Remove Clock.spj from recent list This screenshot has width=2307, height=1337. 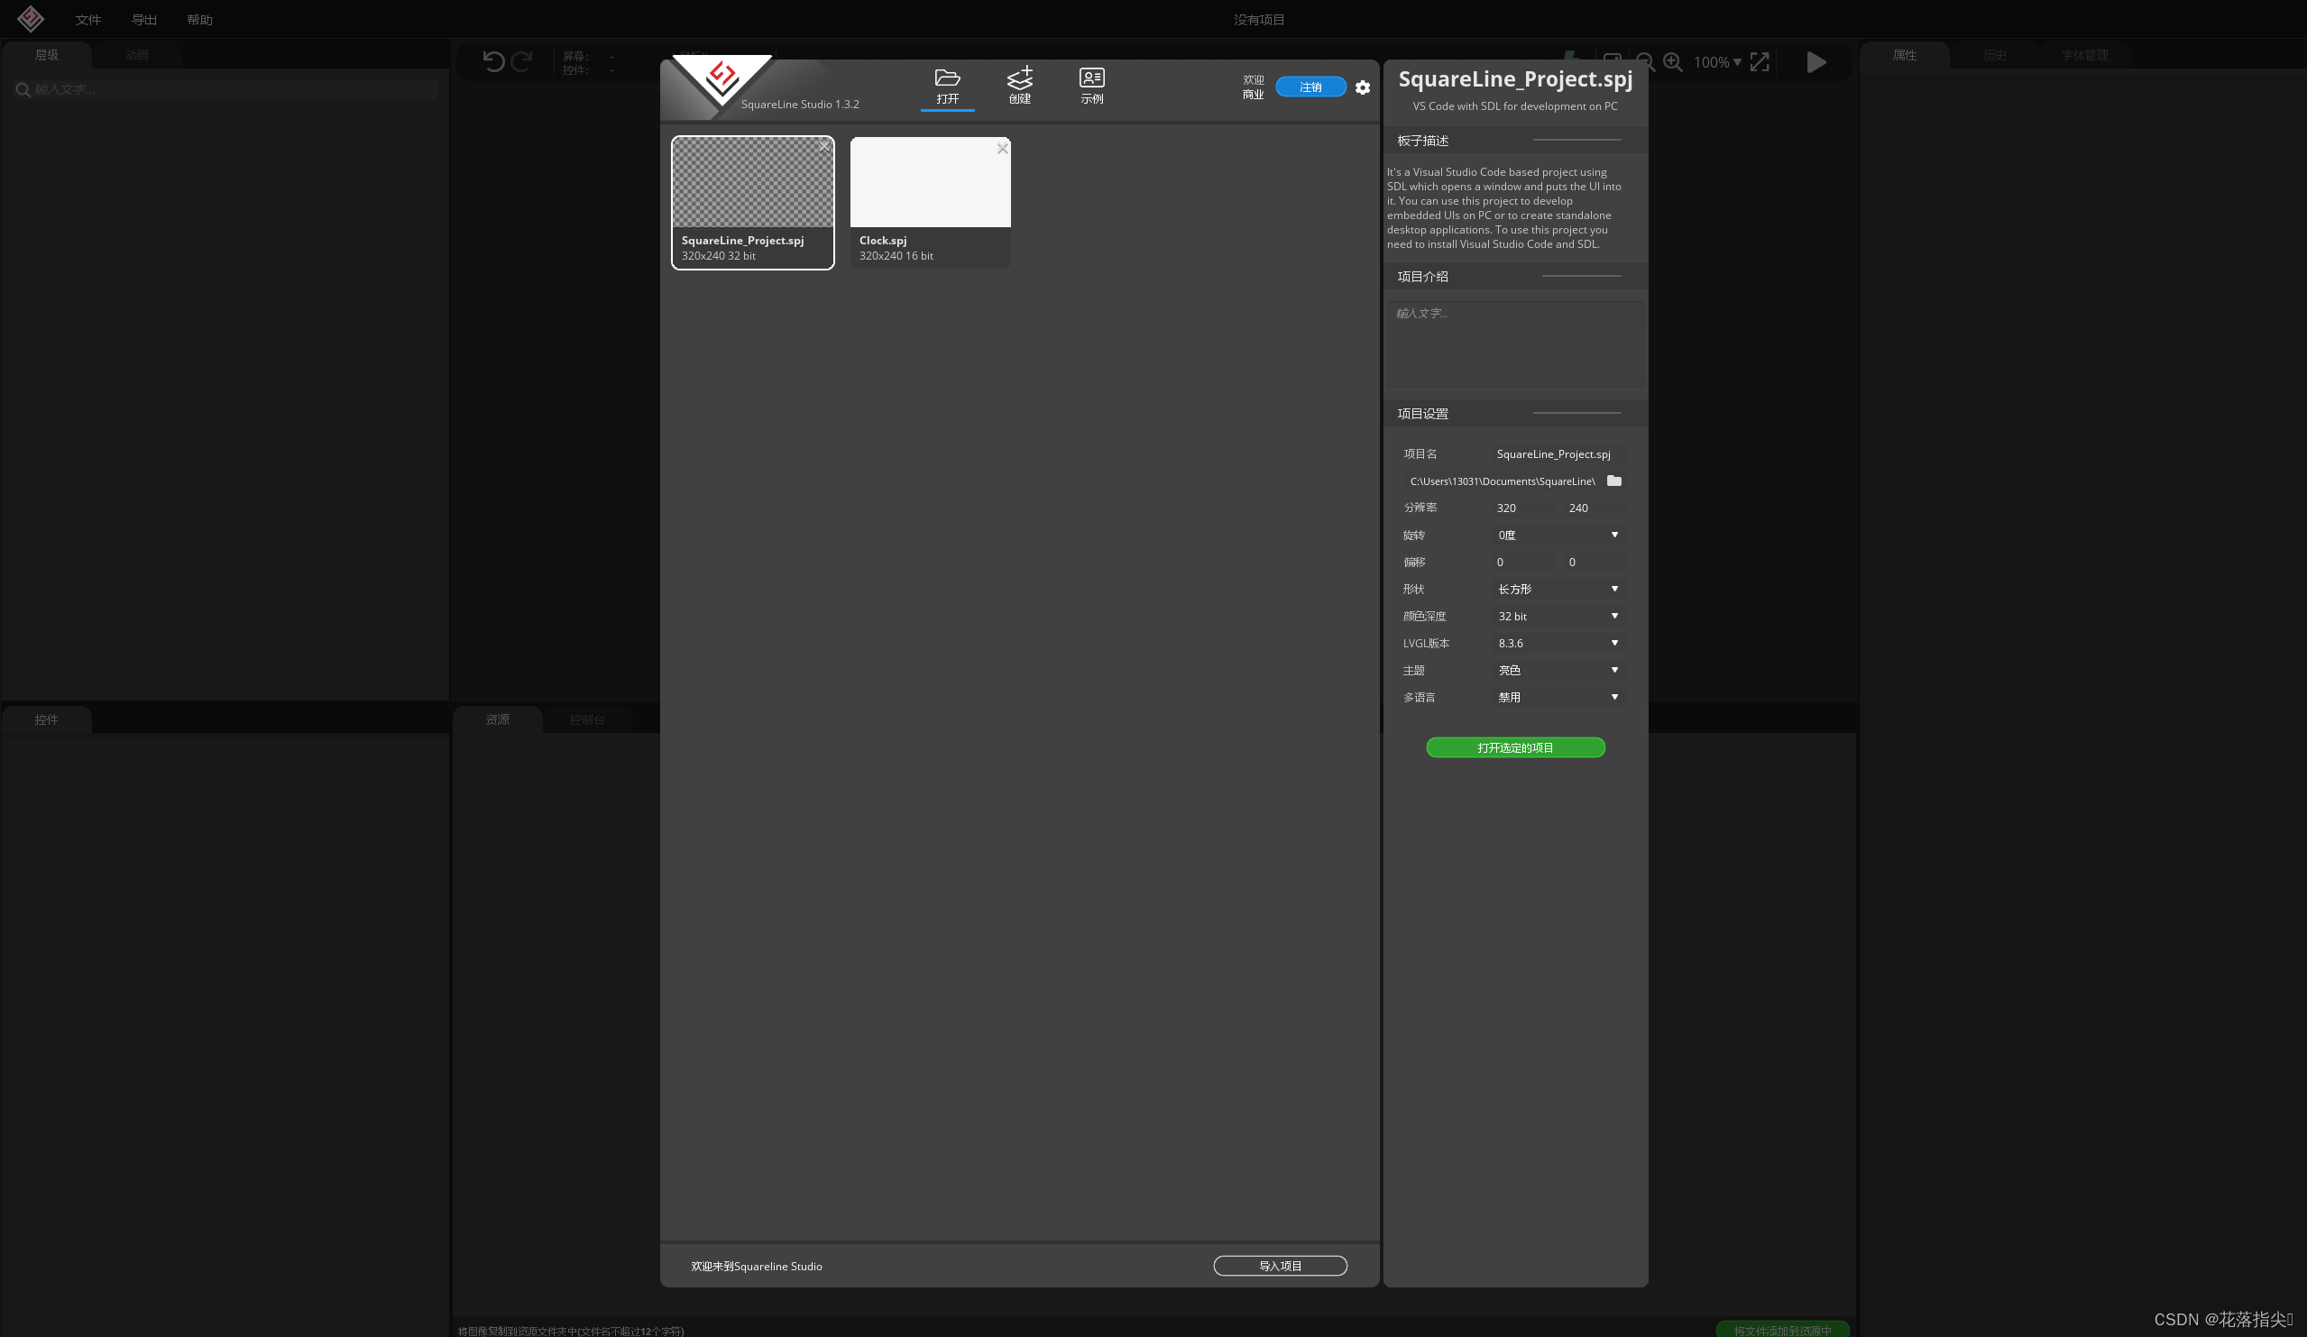(1003, 148)
